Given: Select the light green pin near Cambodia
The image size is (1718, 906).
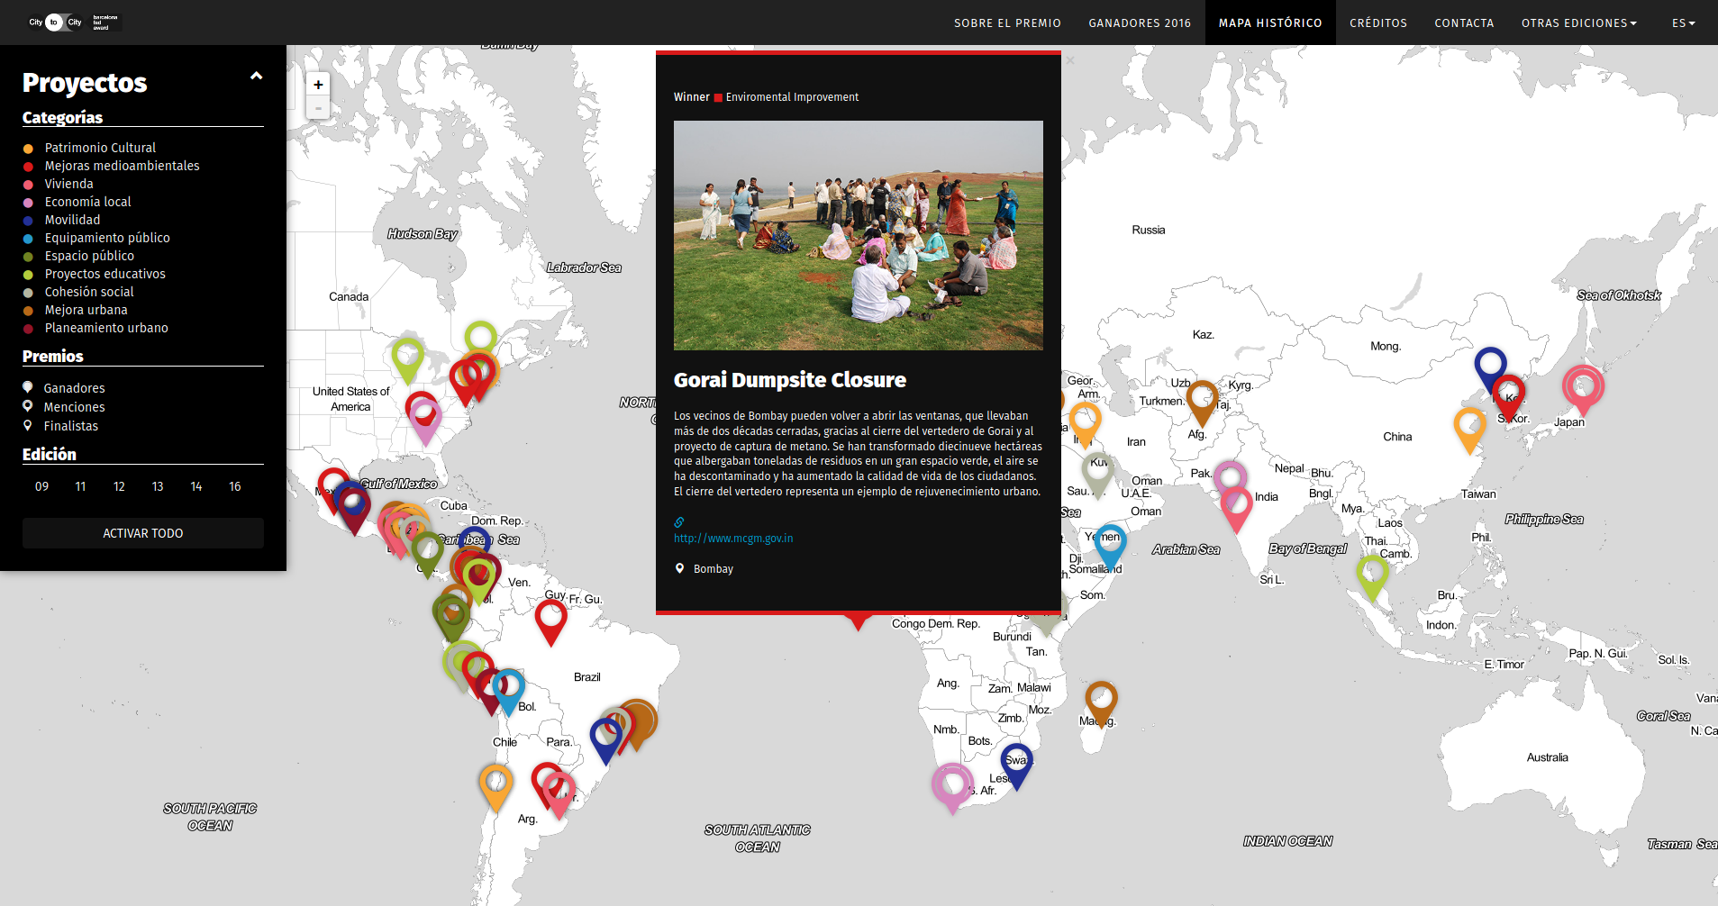Looking at the screenshot, I should 1372,573.
